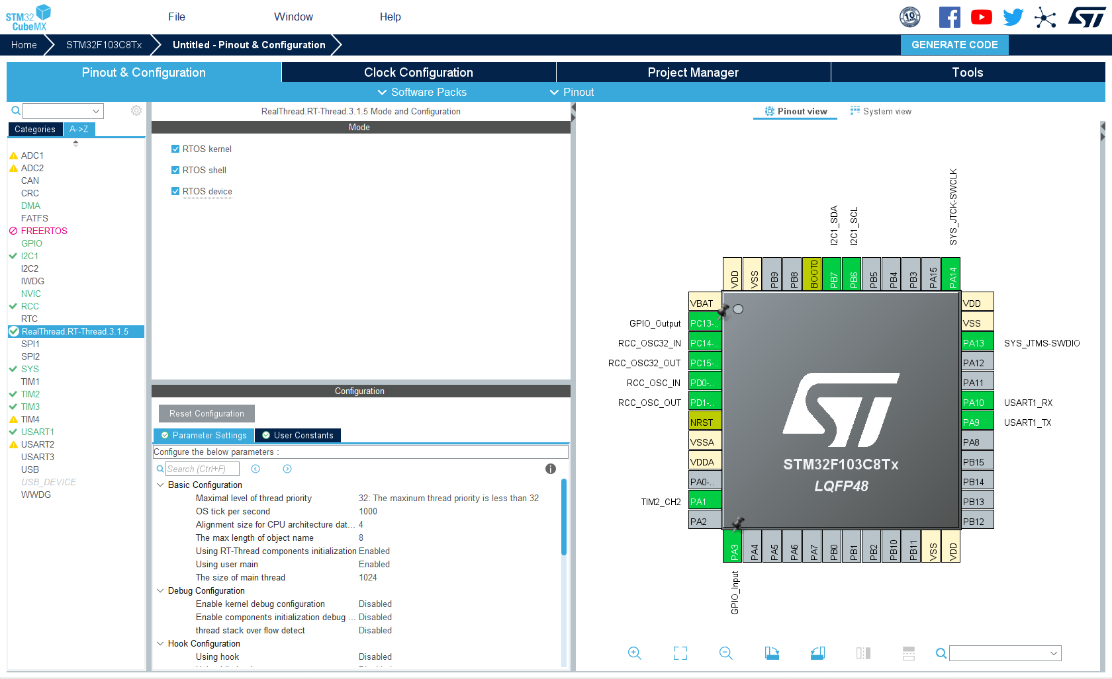Click the Using user main Enabled value
Viewport: 1112px width, 679px height.
coord(374,564)
